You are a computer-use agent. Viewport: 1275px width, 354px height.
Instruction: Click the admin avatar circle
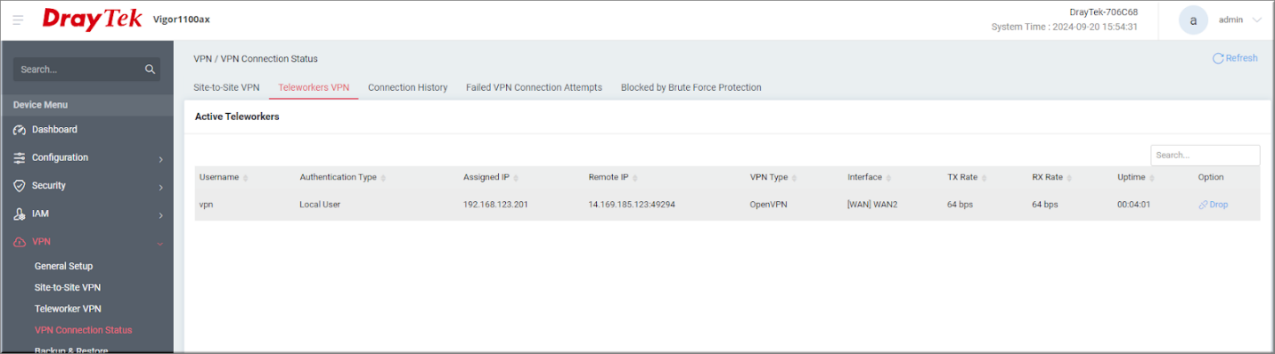(x=1193, y=20)
